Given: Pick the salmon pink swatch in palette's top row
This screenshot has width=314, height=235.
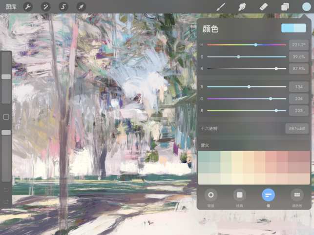Looking at the screenshot, I should click(x=271, y=157).
